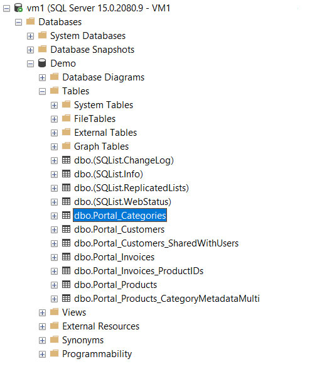Click the Programmability folder icon

coord(55,353)
